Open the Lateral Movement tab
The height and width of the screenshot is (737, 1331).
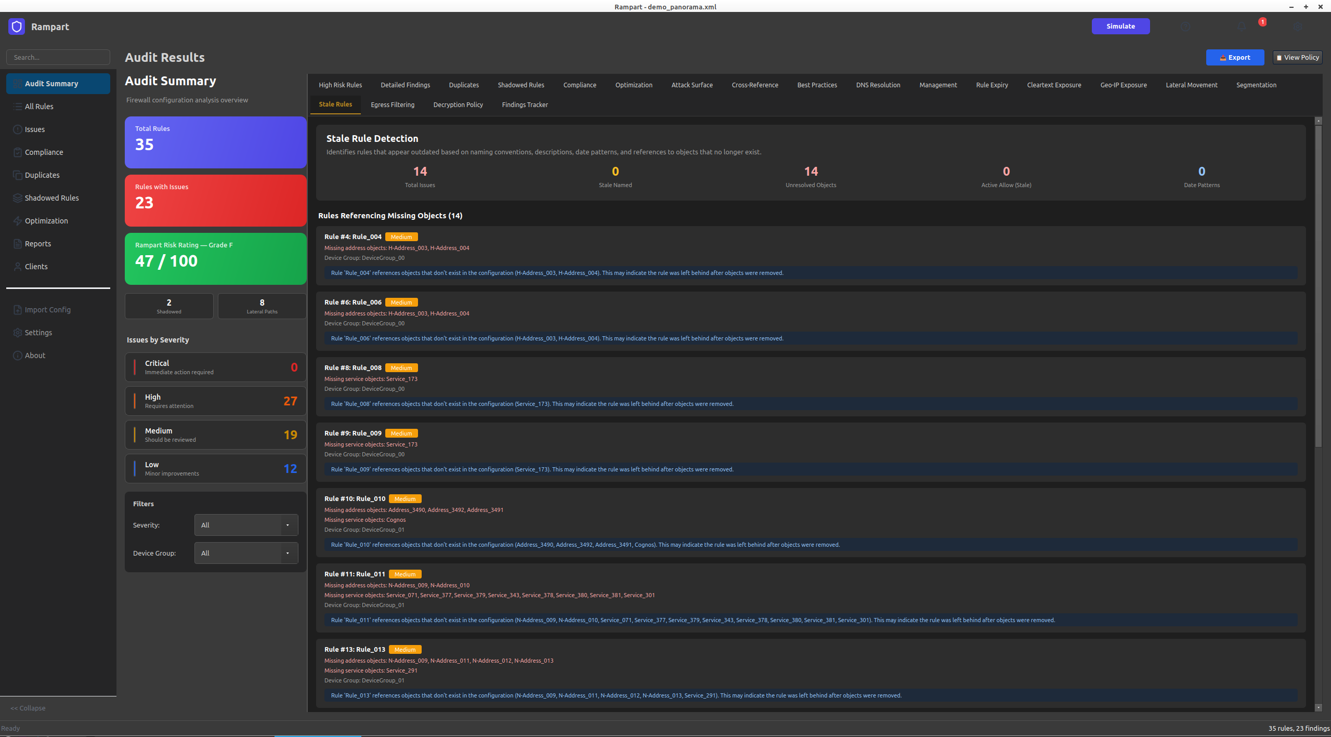pos(1191,85)
